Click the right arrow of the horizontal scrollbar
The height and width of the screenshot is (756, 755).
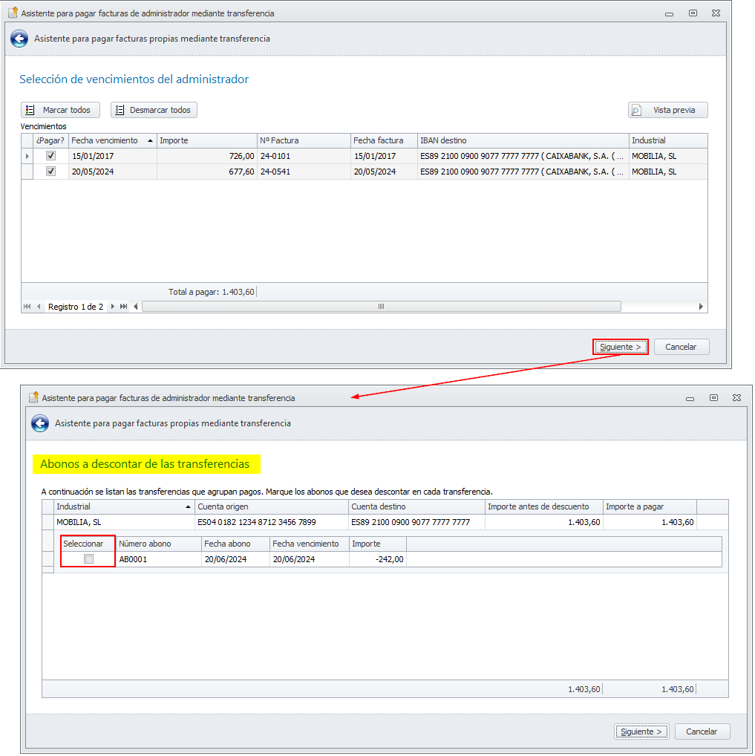point(701,307)
